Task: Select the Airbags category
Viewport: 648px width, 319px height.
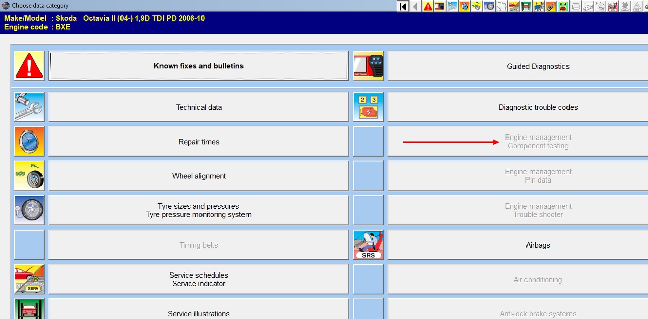Action: coord(517,245)
